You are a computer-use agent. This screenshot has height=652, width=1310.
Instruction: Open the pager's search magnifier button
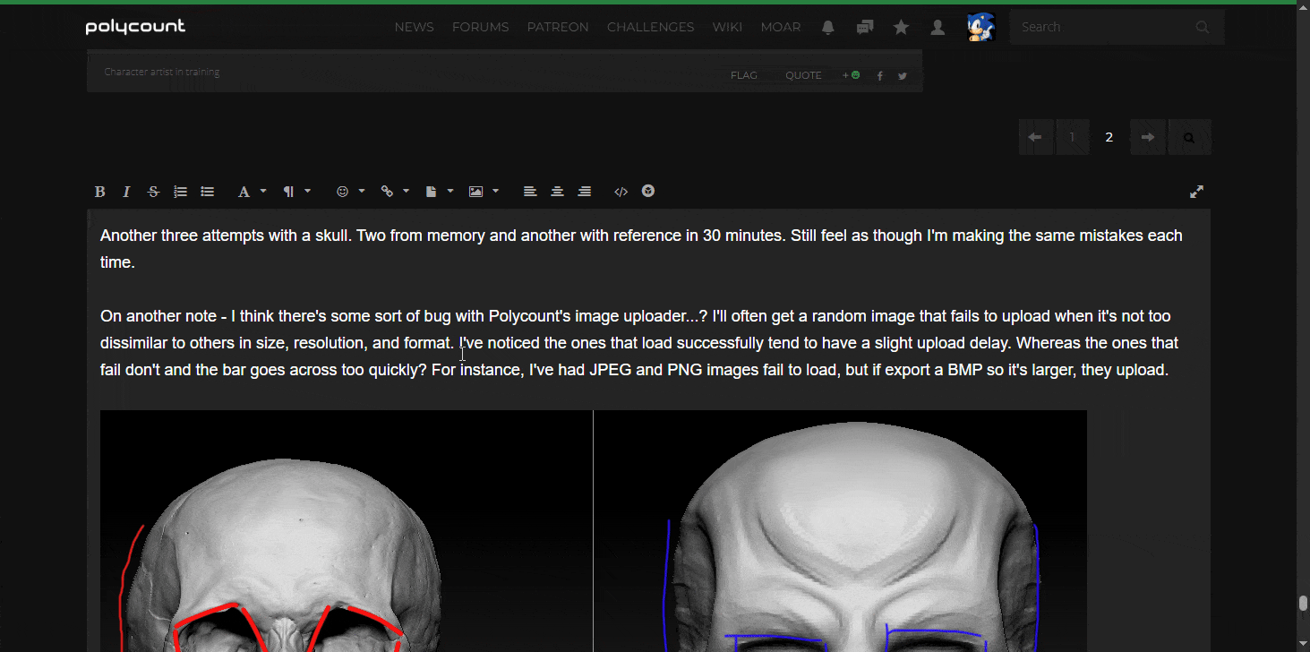[x=1189, y=137]
